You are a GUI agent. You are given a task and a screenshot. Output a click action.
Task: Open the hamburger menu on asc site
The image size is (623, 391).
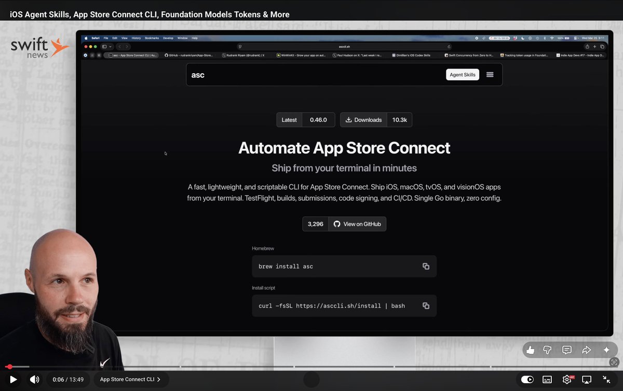[490, 75]
